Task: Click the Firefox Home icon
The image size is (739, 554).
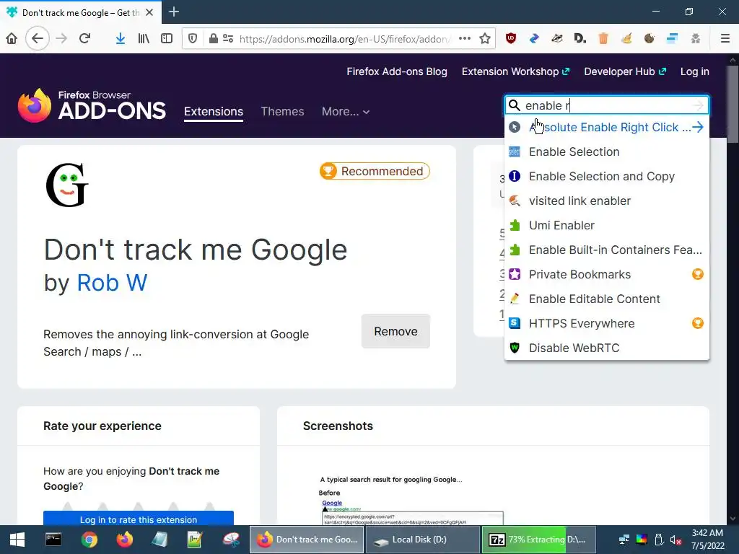Action: click(x=12, y=39)
